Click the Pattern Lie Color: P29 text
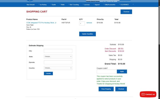 point(33,29)
